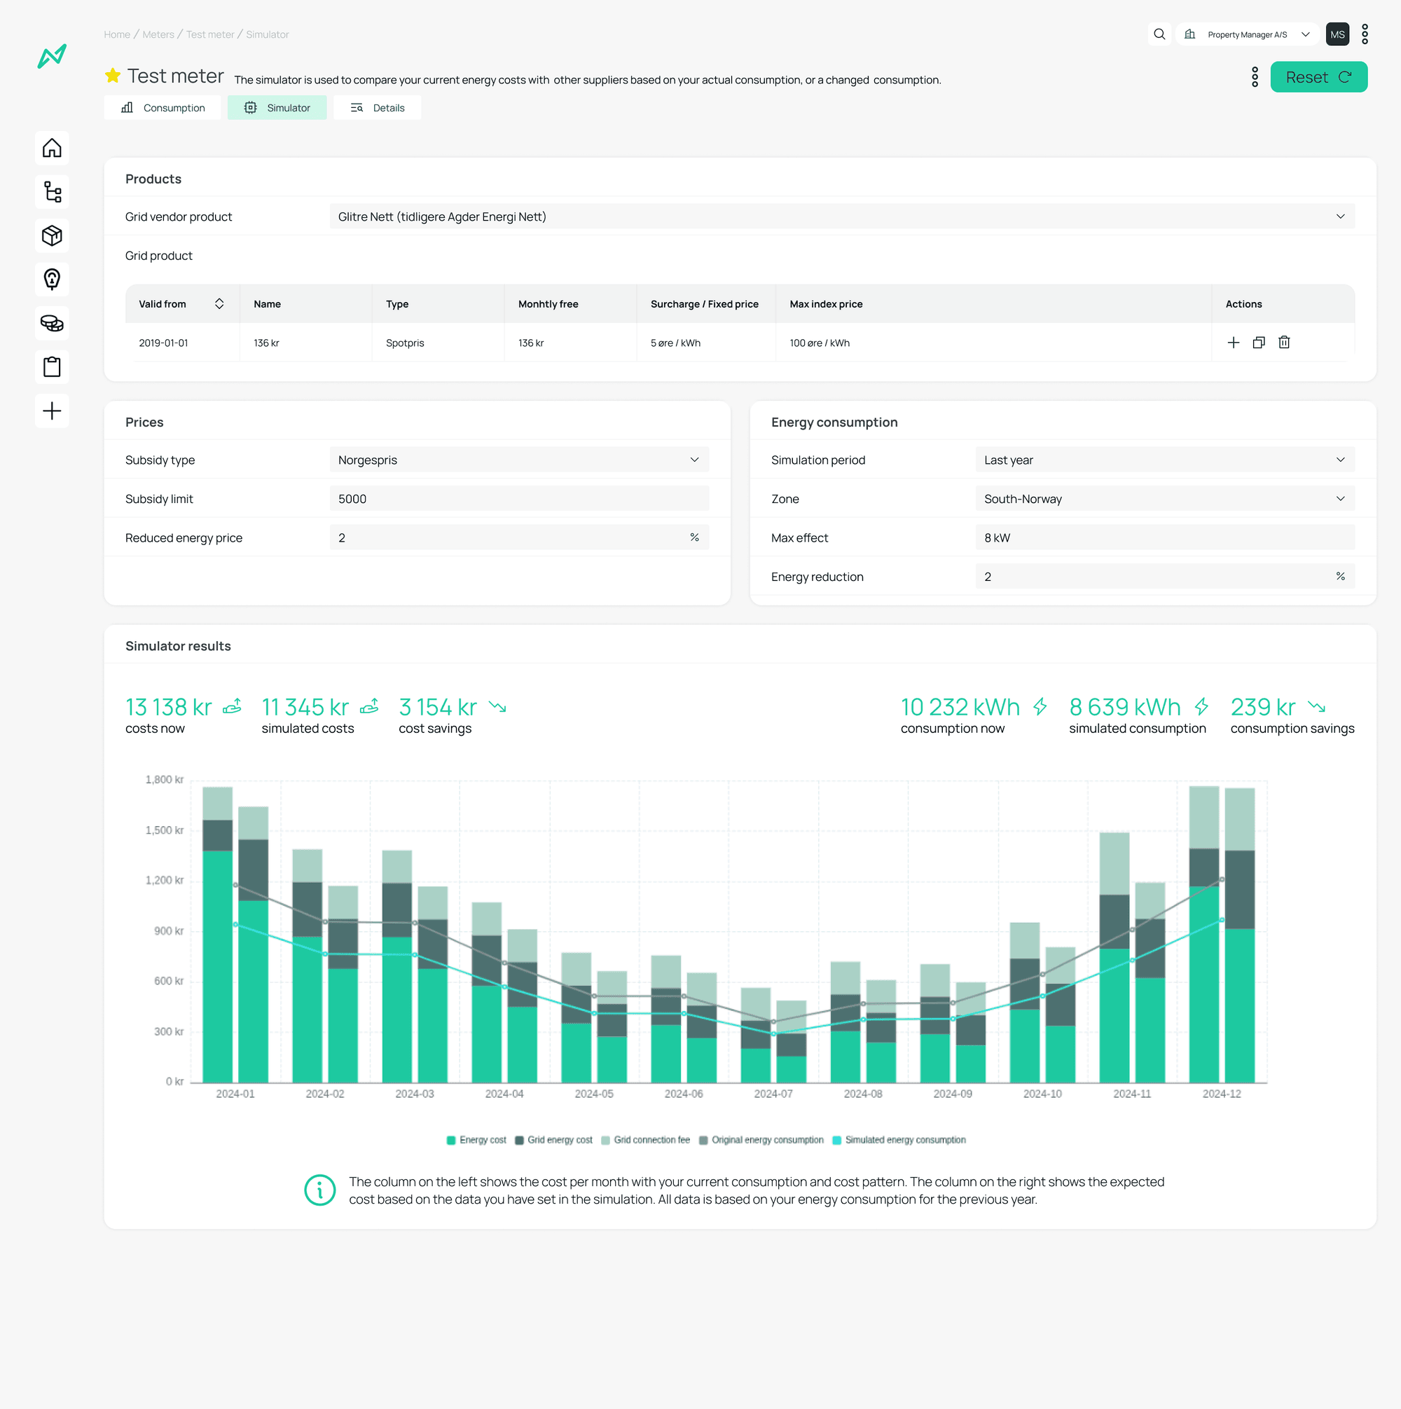Toggle the favorite star next to Test meter
1401x1409 pixels.
[x=112, y=75]
